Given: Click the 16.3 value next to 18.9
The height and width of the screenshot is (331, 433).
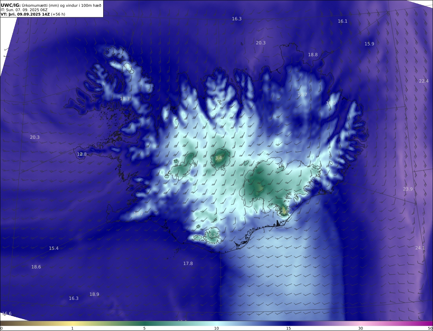Looking at the screenshot, I should (74, 298).
